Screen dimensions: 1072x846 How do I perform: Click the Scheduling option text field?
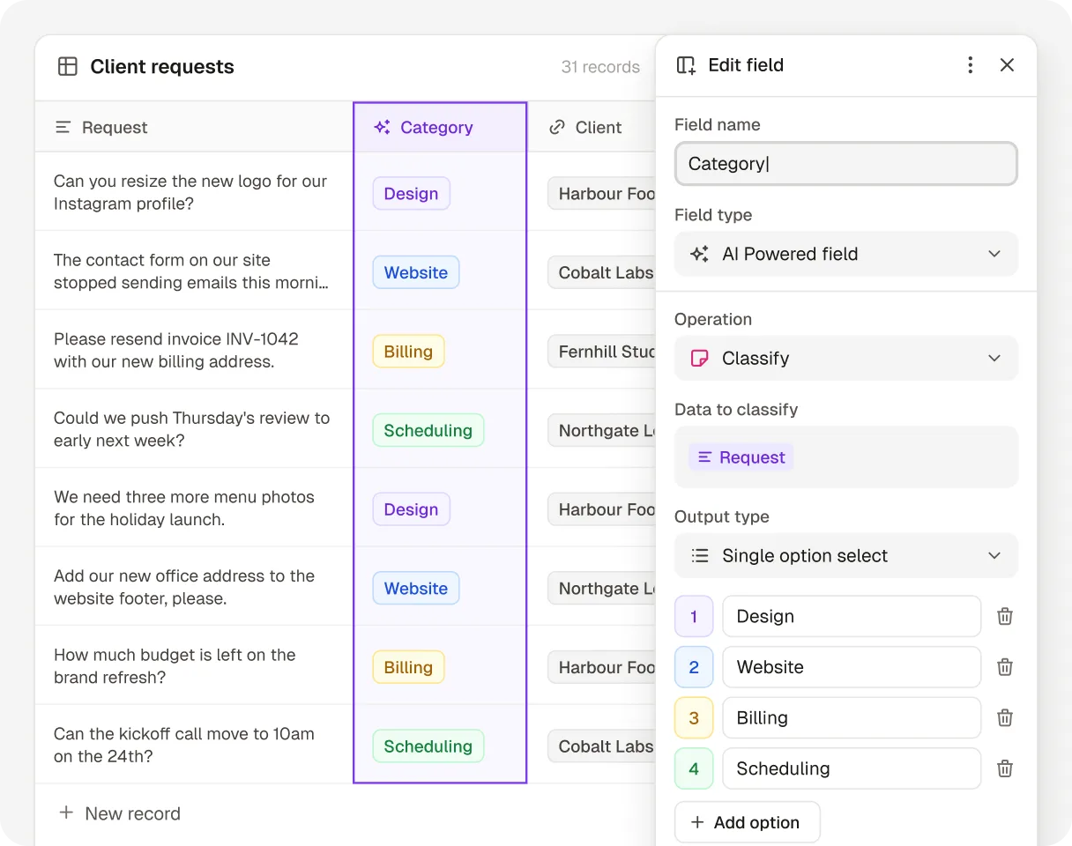[x=852, y=768]
